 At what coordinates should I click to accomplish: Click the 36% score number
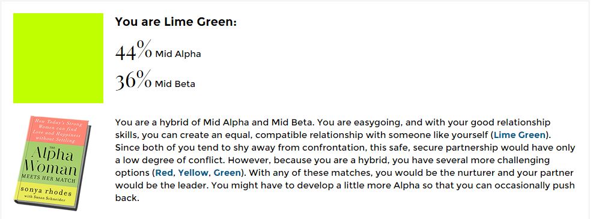133,80
